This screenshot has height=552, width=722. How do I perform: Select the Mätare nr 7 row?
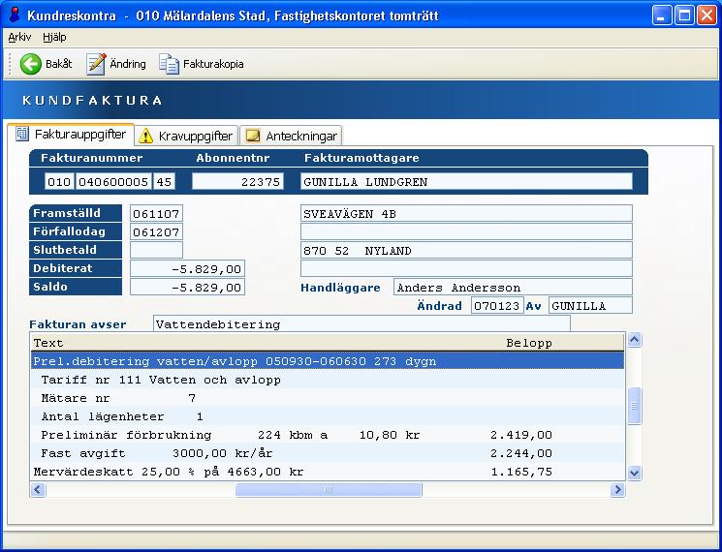coord(328,398)
